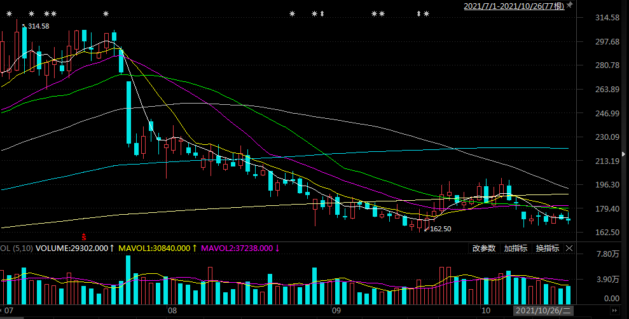Click the 10 month label on time axis
This screenshot has height=319, width=629.
485,311
